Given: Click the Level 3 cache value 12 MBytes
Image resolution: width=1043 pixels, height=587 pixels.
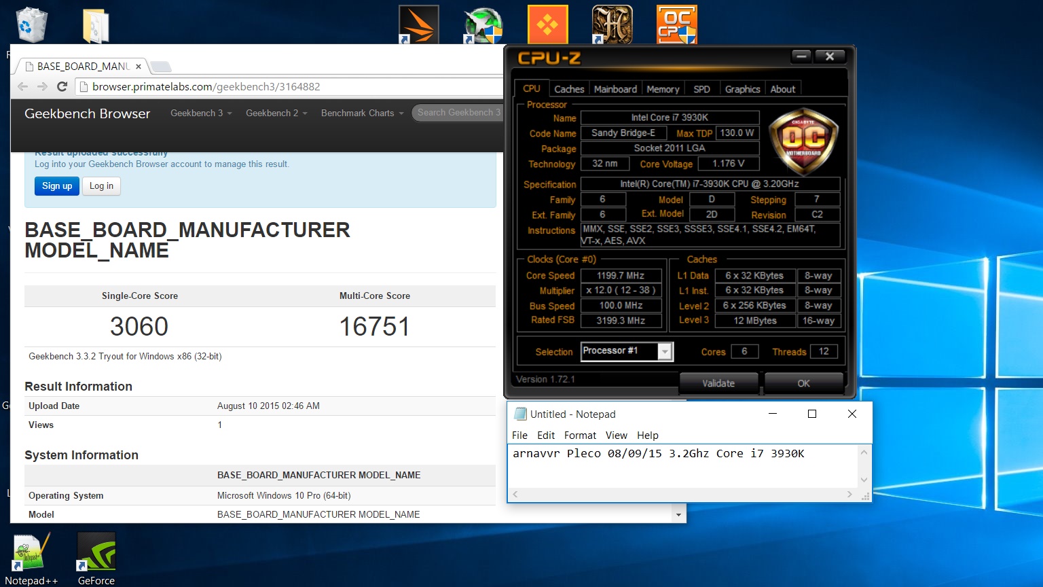Looking at the screenshot, I should coord(755,320).
